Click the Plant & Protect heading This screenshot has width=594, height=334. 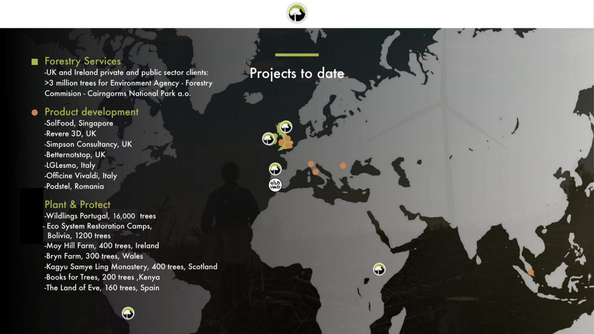point(77,205)
